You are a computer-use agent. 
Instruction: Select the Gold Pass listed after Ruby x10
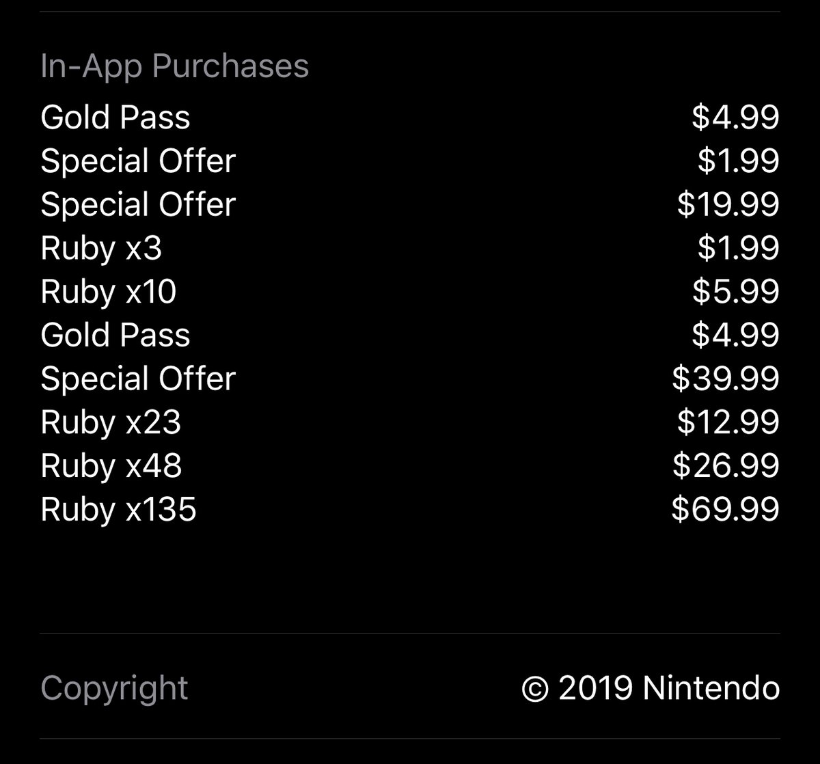tap(115, 336)
